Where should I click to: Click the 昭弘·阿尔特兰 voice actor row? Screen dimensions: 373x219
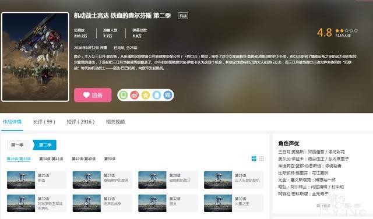[x=311, y=187]
